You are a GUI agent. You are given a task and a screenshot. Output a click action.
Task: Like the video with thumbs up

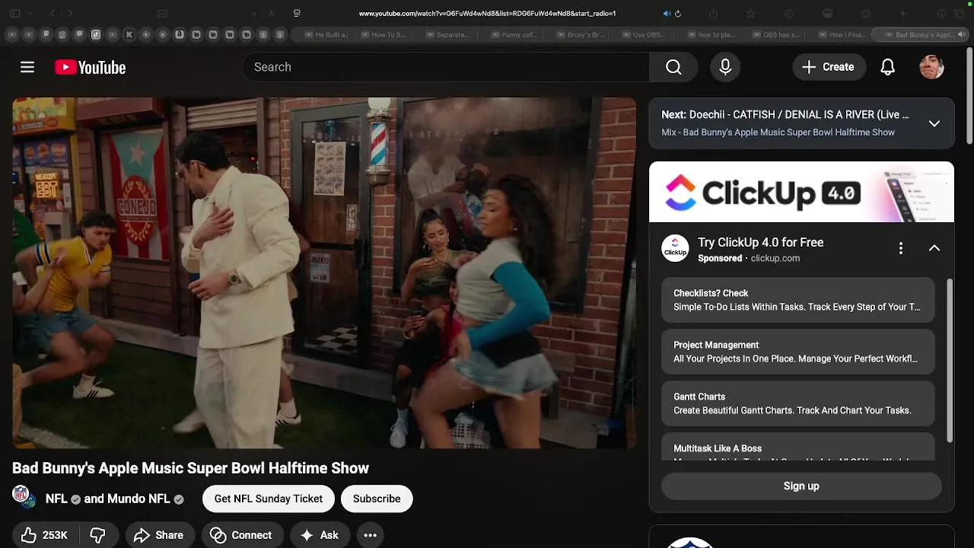click(x=44, y=535)
